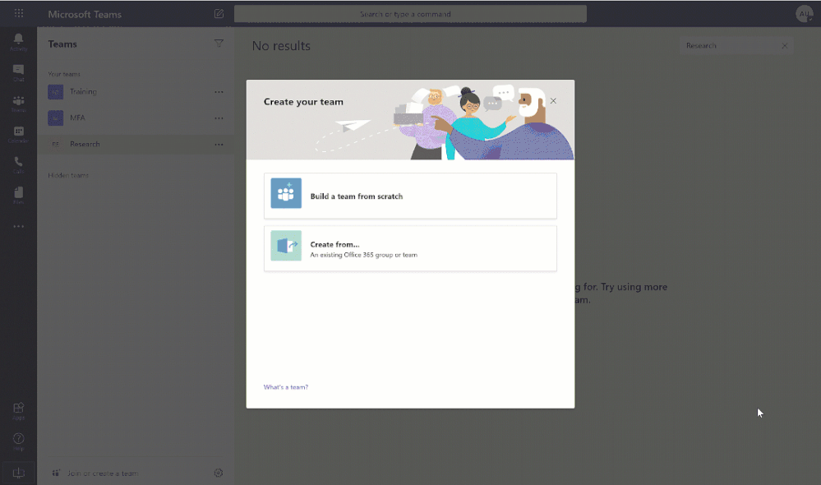
Task: Focus the Search or type a command box
Action: click(410, 14)
